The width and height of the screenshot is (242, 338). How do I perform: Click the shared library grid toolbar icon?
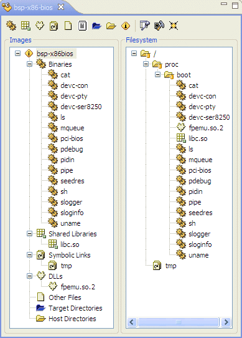coord(26,26)
